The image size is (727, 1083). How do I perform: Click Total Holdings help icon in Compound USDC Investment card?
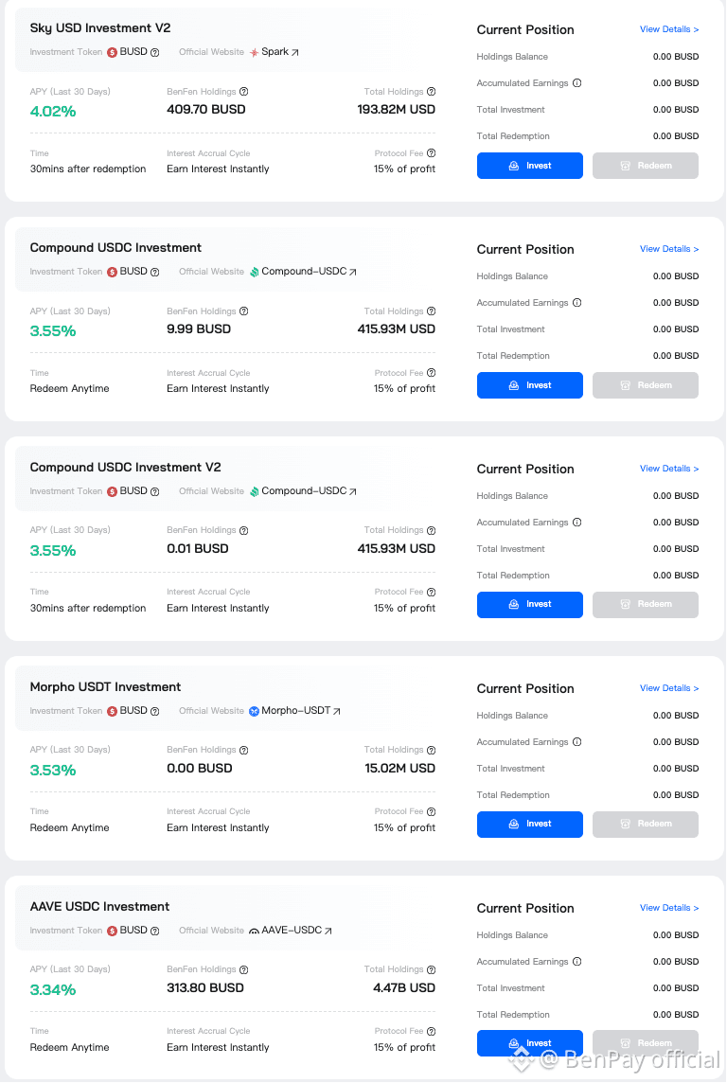432,311
